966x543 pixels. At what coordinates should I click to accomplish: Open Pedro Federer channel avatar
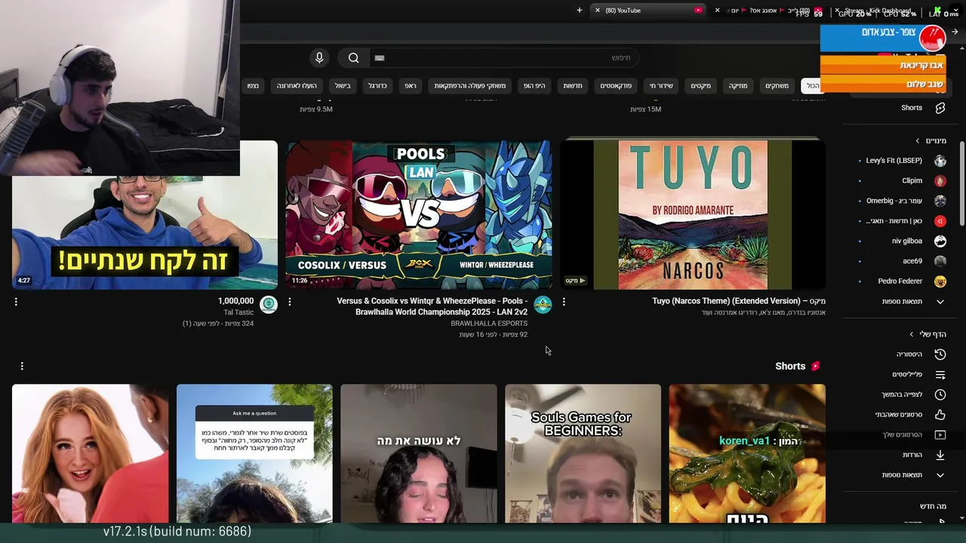(x=940, y=281)
